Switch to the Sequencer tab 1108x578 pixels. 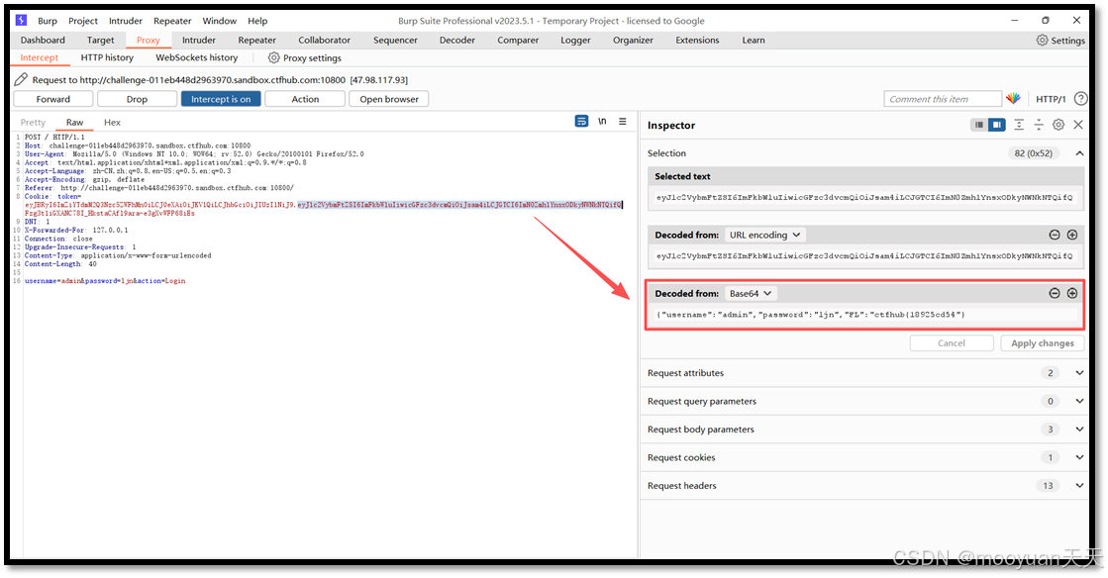396,41
